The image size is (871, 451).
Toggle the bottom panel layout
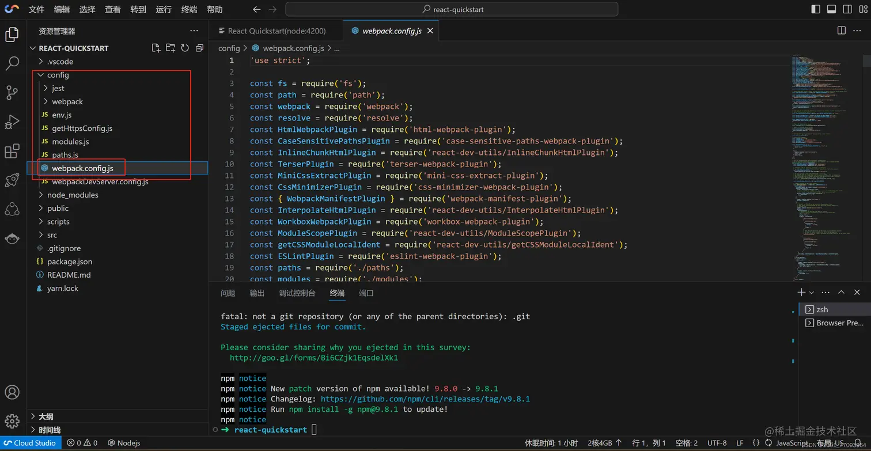[831, 9]
